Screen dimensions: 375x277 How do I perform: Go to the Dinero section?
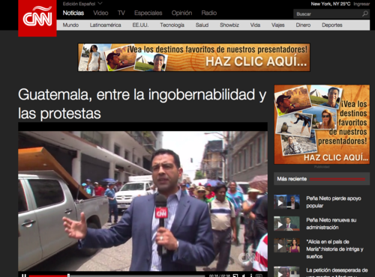pos(303,25)
